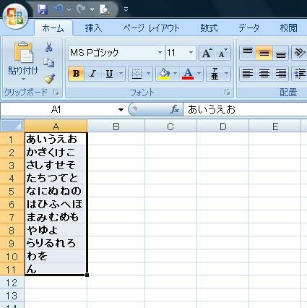Select row 12 header
The width and height of the screenshot is (307, 308).
click(12, 283)
